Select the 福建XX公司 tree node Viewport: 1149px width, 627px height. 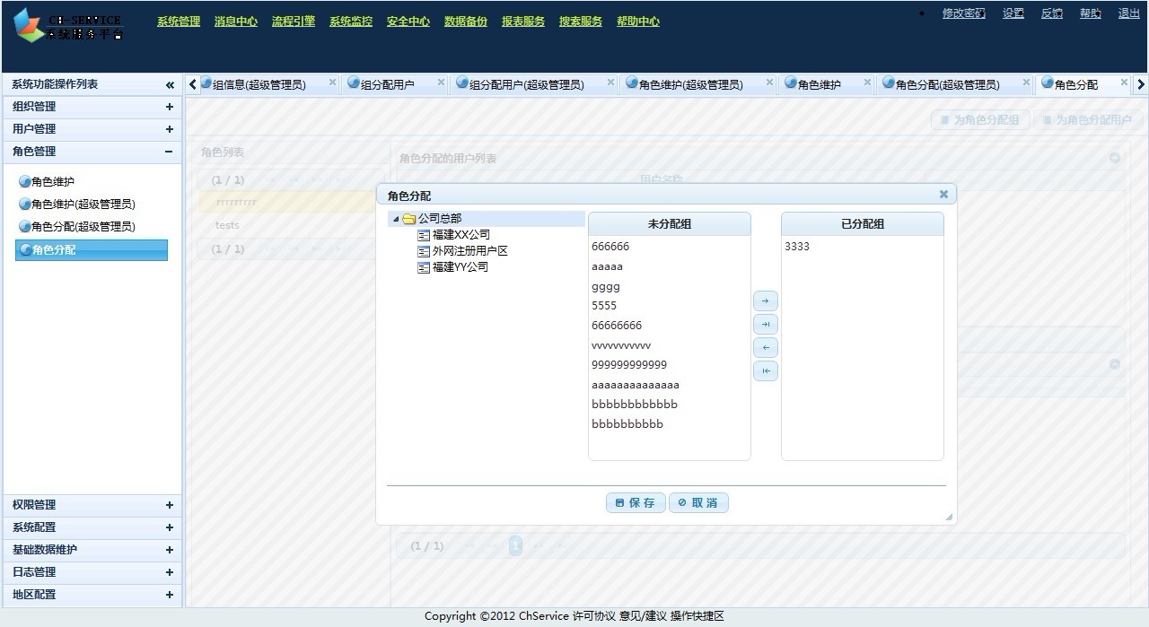(461, 235)
